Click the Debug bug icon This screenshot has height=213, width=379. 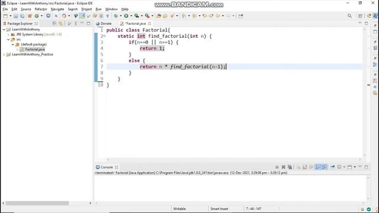[x=116, y=16]
